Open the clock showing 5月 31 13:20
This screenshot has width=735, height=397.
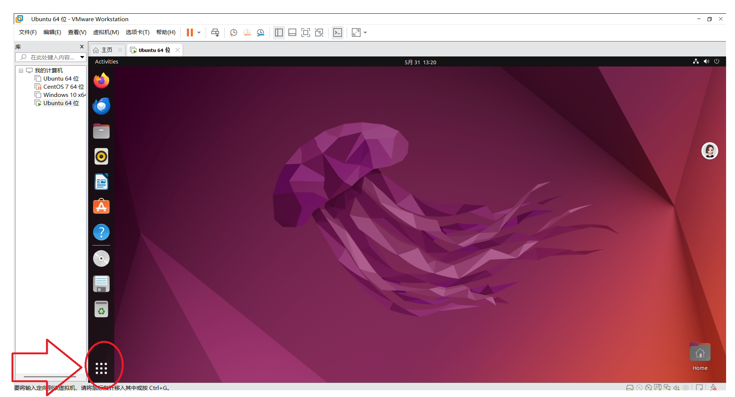click(420, 62)
